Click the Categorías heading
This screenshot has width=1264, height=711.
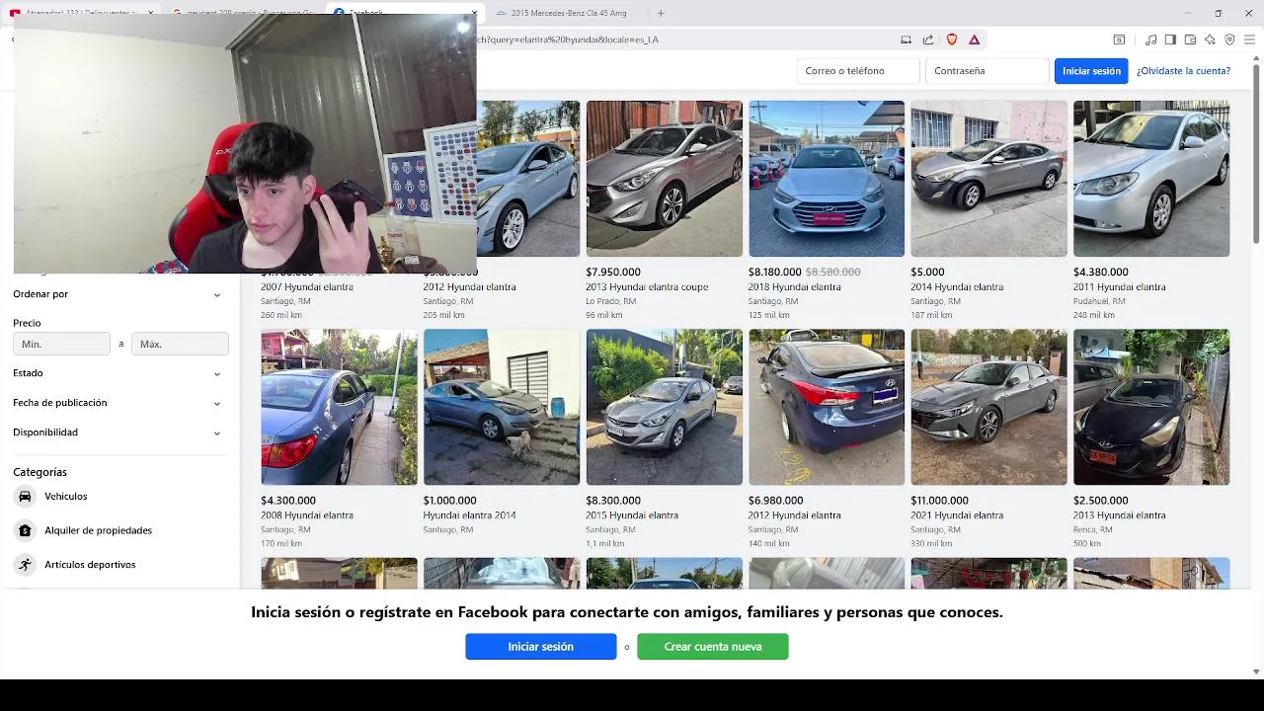pos(40,472)
